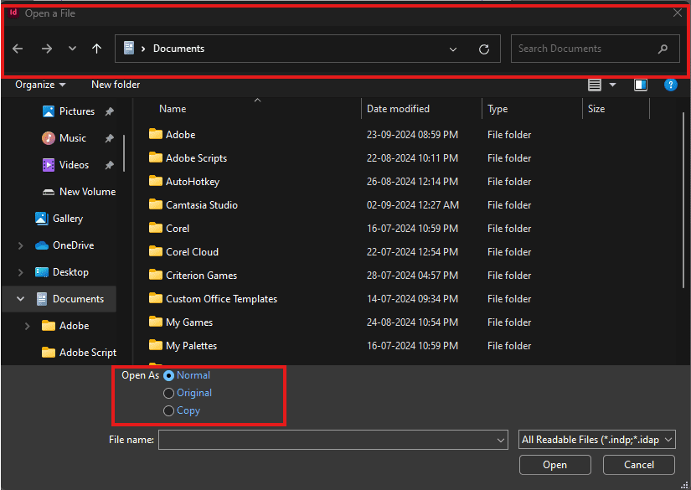Select the Original open-as option
The width and height of the screenshot is (691, 490).
tap(169, 393)
